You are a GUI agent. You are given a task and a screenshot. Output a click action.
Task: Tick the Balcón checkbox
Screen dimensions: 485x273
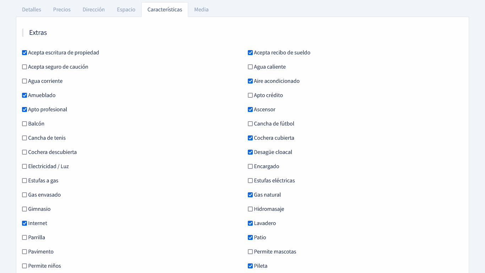point(24,124)
